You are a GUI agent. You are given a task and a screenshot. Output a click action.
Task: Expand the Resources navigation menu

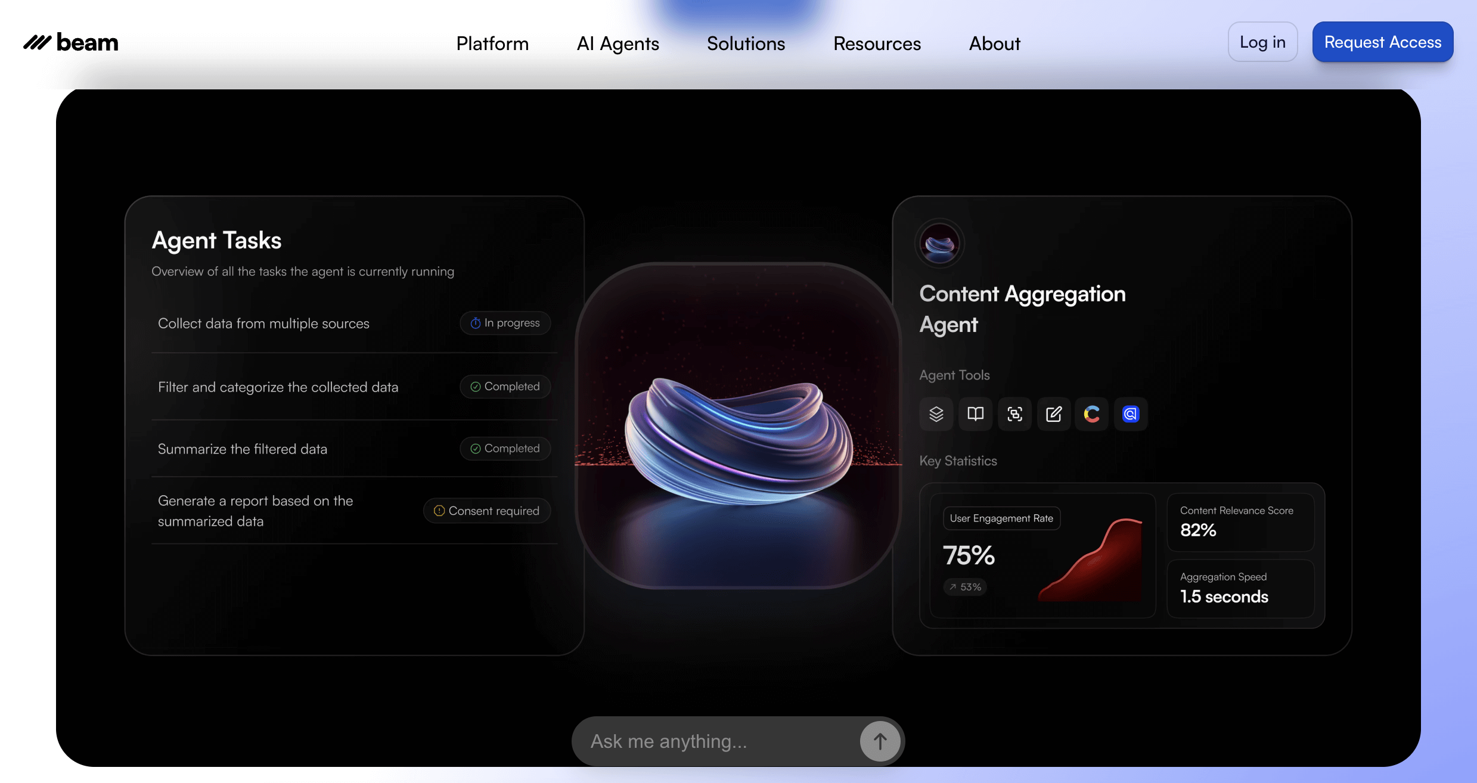(x=877, y=44)
